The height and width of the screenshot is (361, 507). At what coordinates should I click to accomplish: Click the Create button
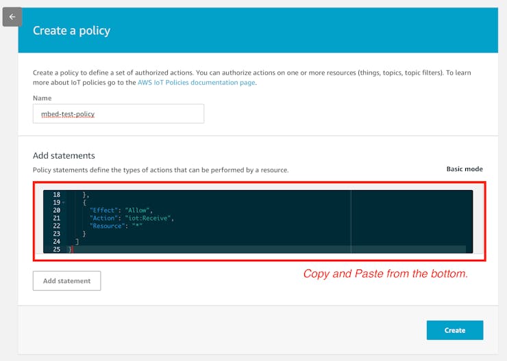pyautogui.click(x=455, y=330)
